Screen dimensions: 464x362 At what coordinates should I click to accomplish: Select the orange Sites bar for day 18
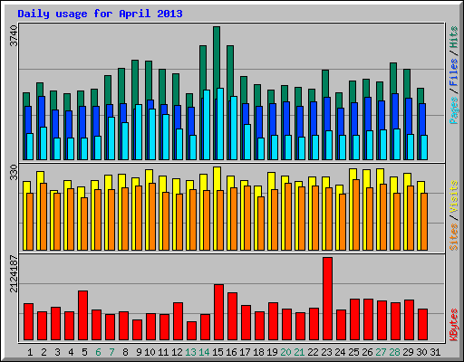tap(261, 224)
